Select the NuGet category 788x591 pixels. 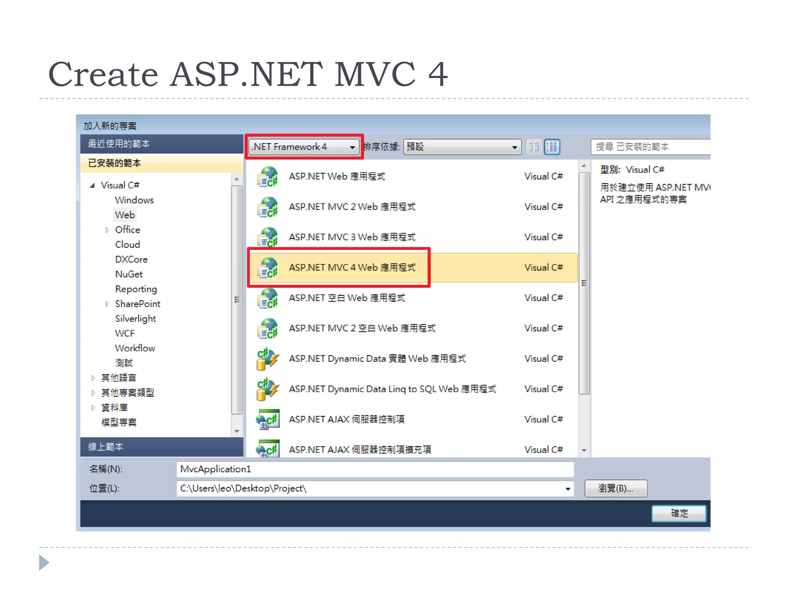[129, 274]
